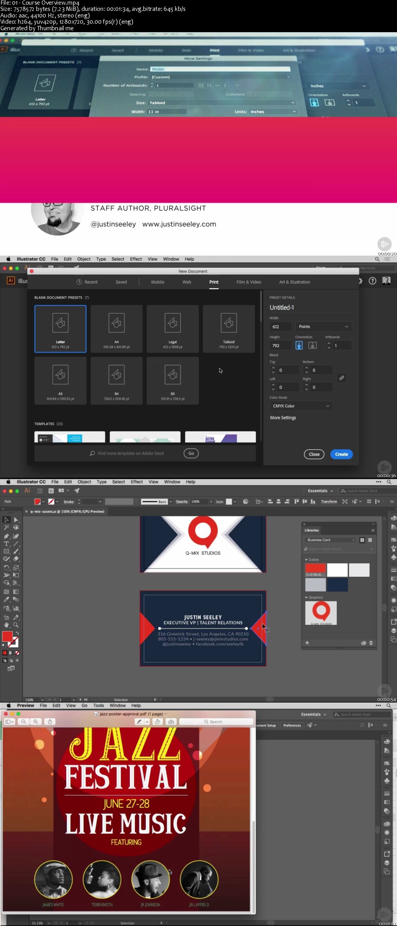Select the Rotate tool
The height and width of the screenshot is (926, 397).
pos(7,568)
